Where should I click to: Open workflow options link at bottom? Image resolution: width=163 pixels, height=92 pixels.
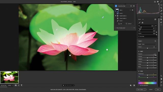[x=68, y=89]
